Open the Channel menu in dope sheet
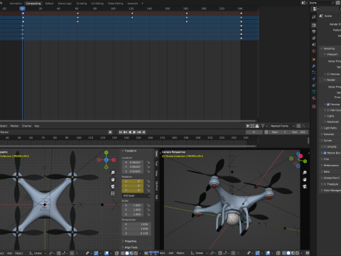341x256 pixels. click(x=26, y=126)
